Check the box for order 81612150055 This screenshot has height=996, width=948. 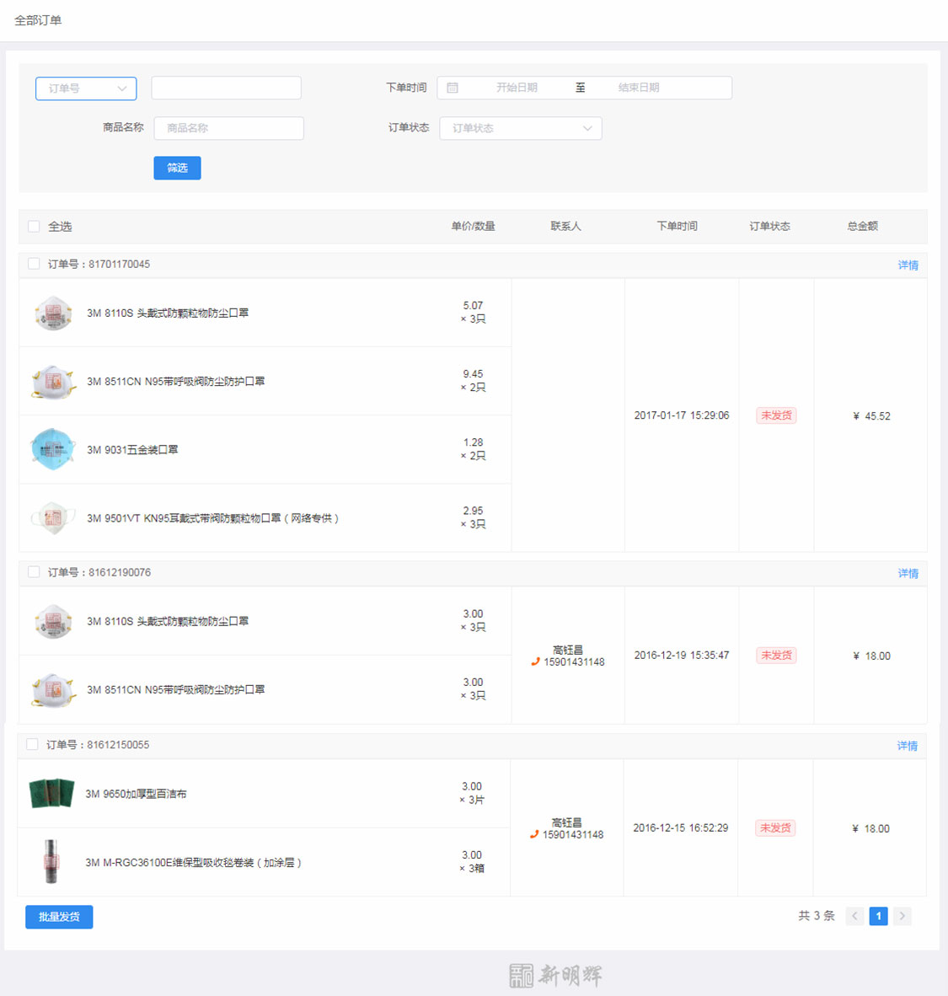32,744
